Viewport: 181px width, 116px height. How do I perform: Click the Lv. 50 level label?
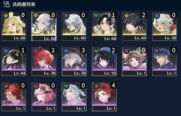(170, 38)
